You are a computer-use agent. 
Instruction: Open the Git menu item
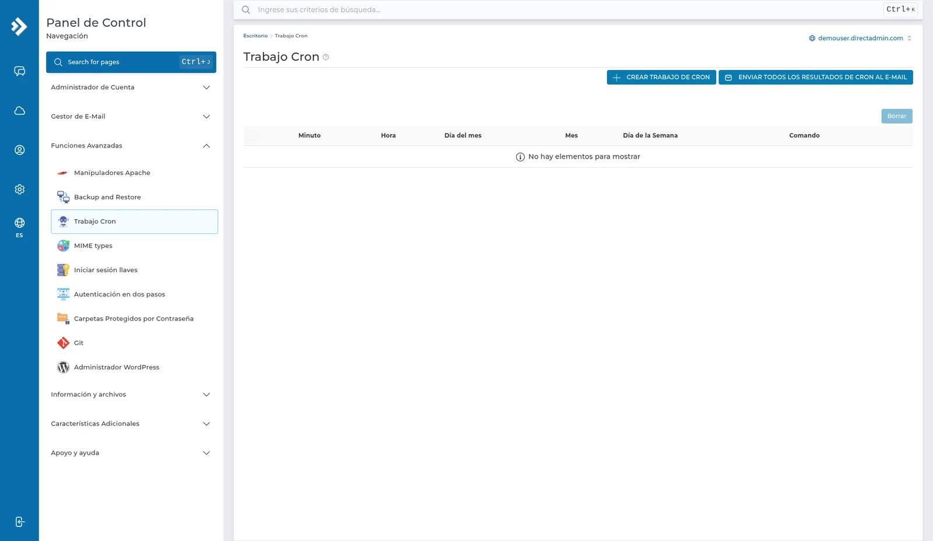coord(134,343)
